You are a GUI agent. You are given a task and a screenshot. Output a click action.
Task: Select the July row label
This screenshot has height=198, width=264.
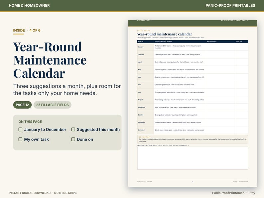coord(139,92)
